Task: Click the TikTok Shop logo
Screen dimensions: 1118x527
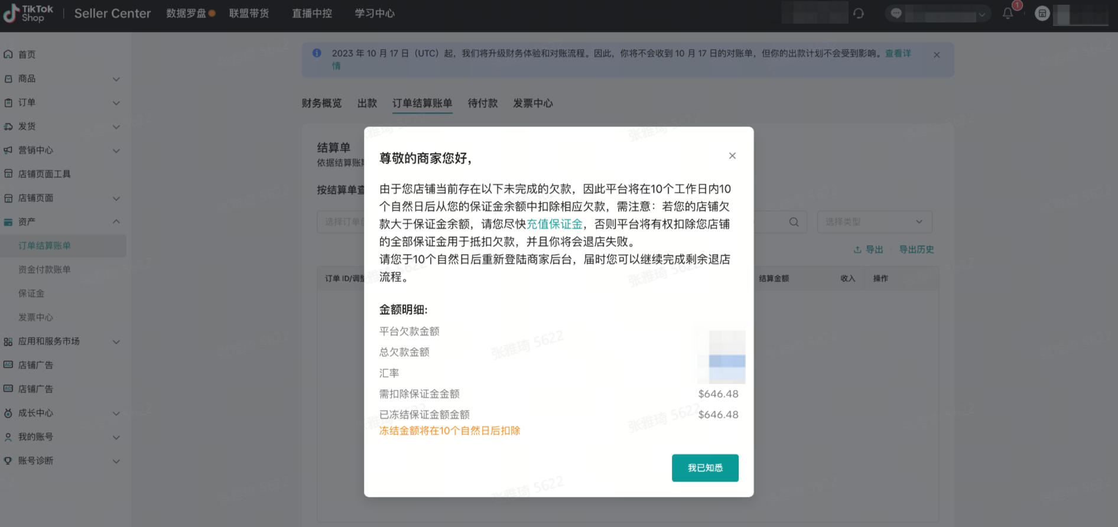Action: point(28,13)
